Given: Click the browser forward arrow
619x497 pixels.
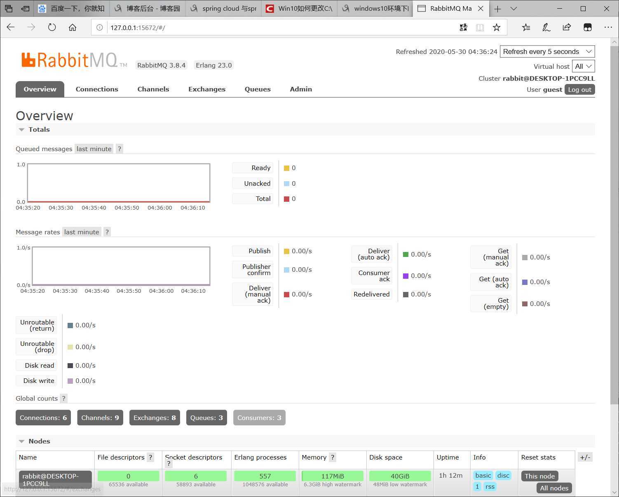Looking at the screenshot, I should tap(31, 28).
